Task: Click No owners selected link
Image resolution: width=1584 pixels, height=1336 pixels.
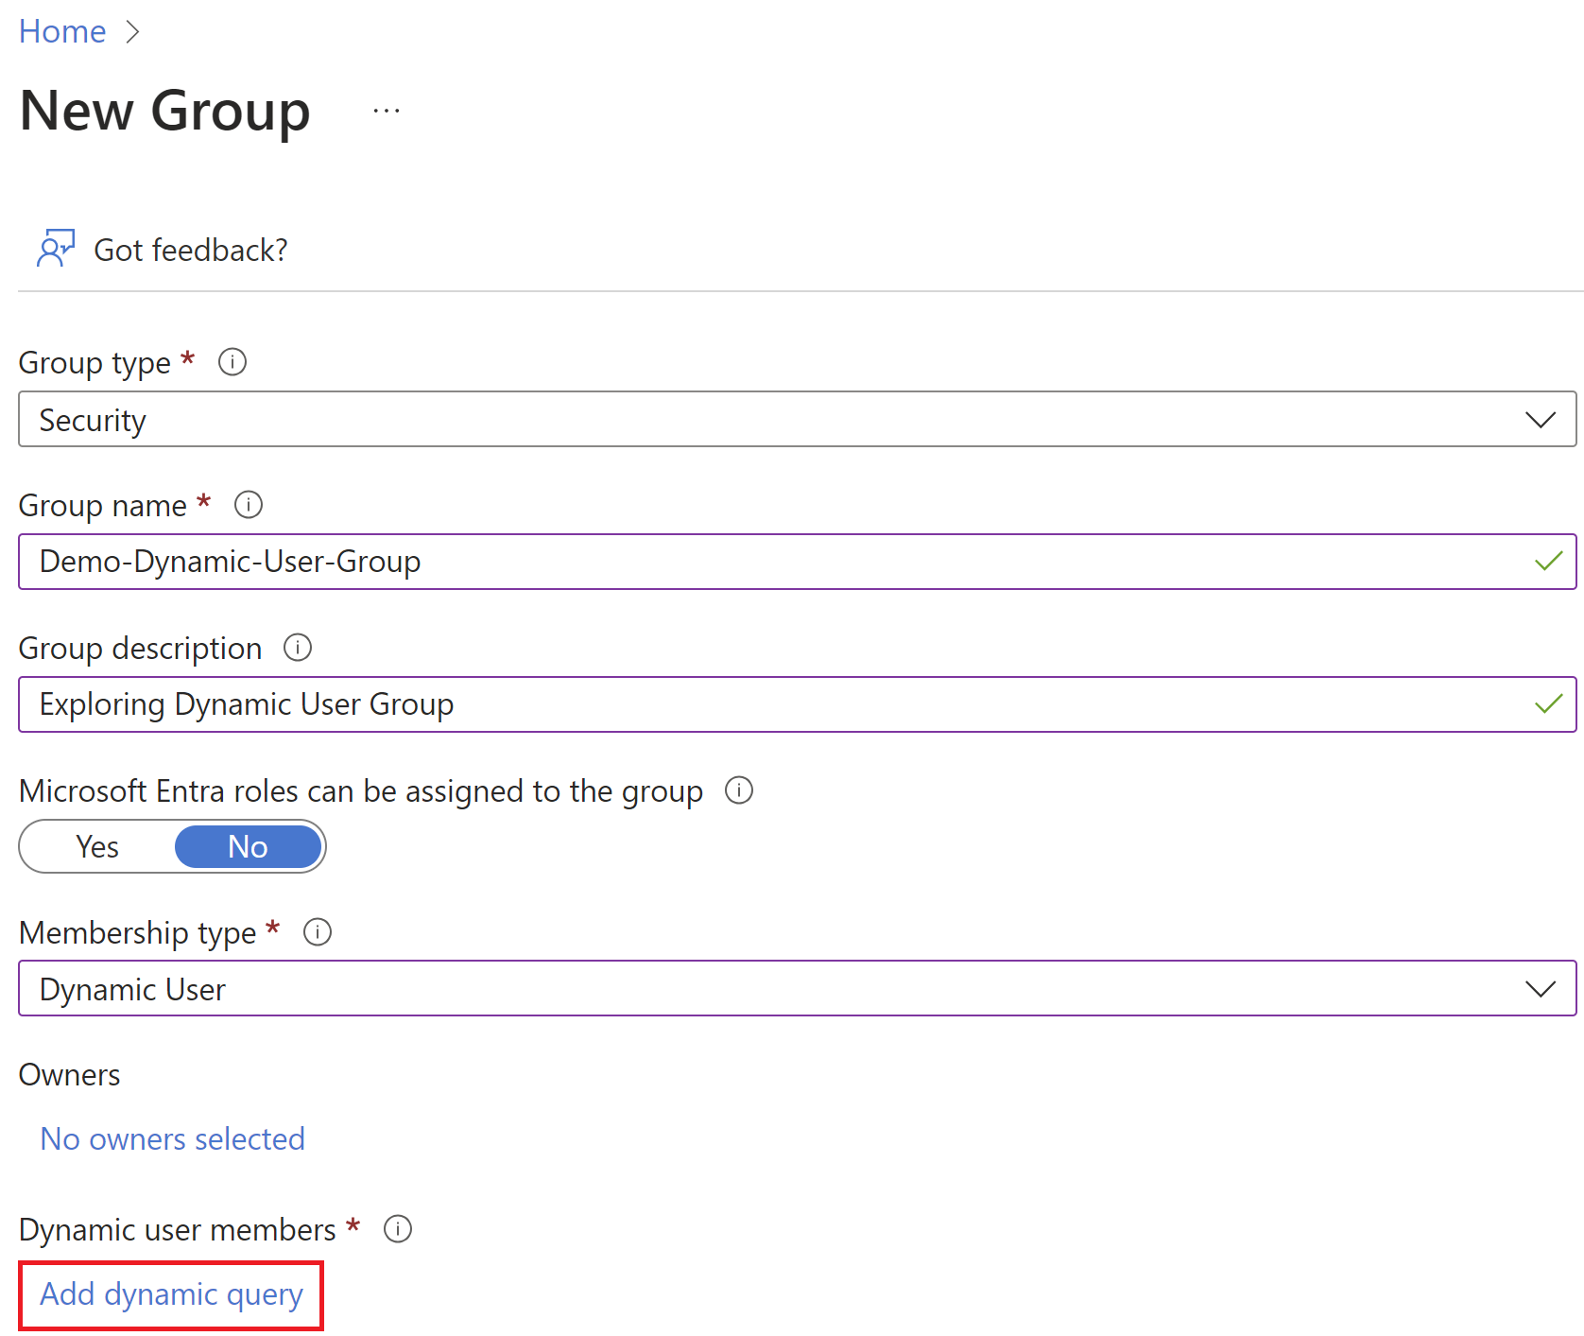Action: (172, 1138)
